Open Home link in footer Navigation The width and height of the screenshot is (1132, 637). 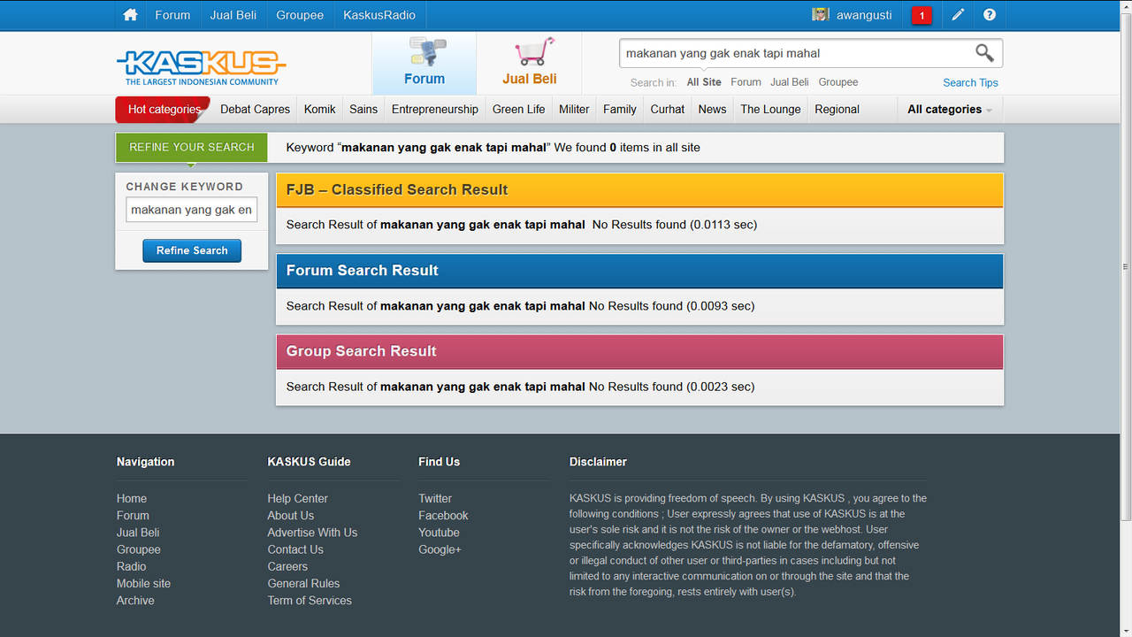coord(132,499)
